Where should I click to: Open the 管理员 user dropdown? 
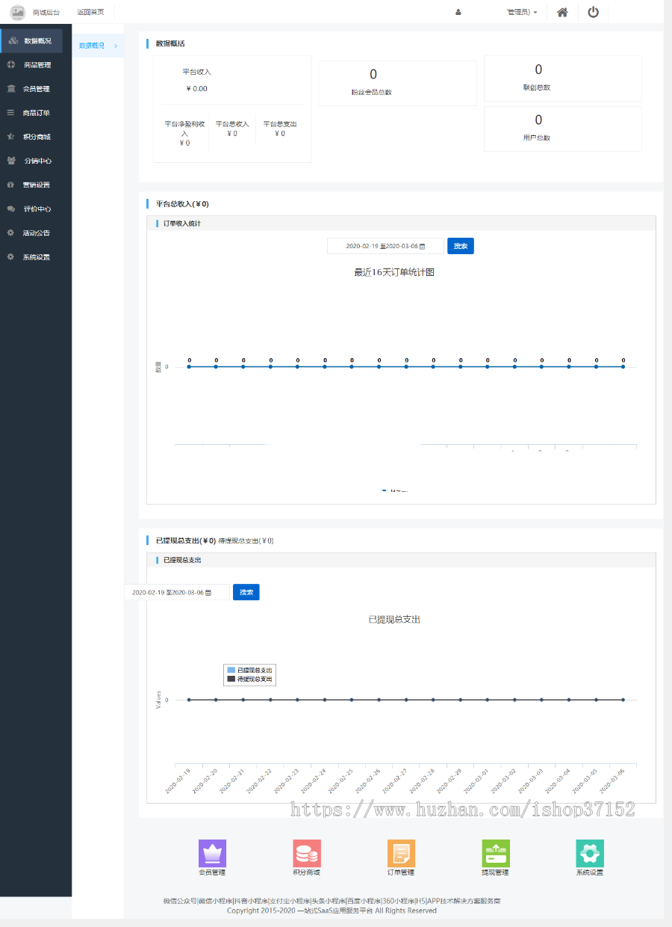click(522, 12)
